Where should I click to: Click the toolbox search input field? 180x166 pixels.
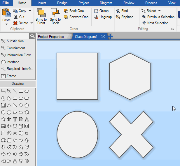click(15, 36)
